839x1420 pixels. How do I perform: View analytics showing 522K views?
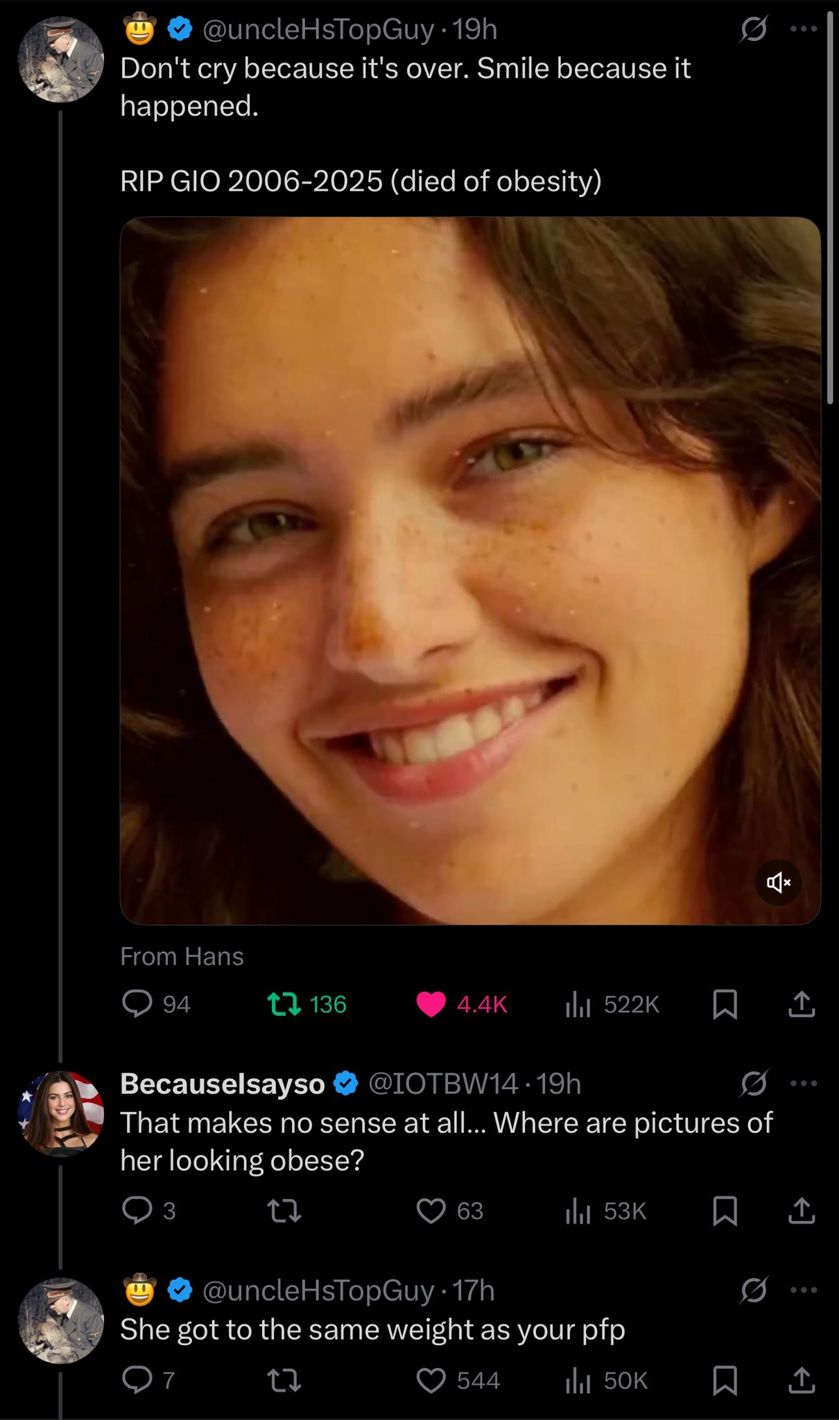[577, 1003]
